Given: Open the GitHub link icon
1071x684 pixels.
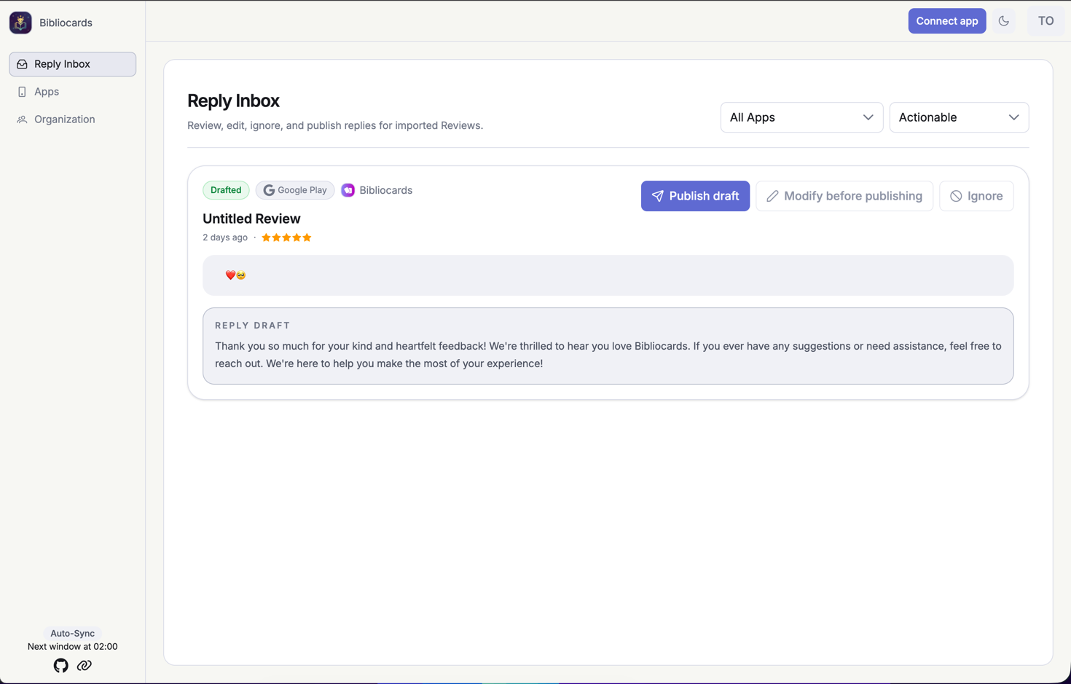Looking at the screenshot, I should [x=61, y=666].
